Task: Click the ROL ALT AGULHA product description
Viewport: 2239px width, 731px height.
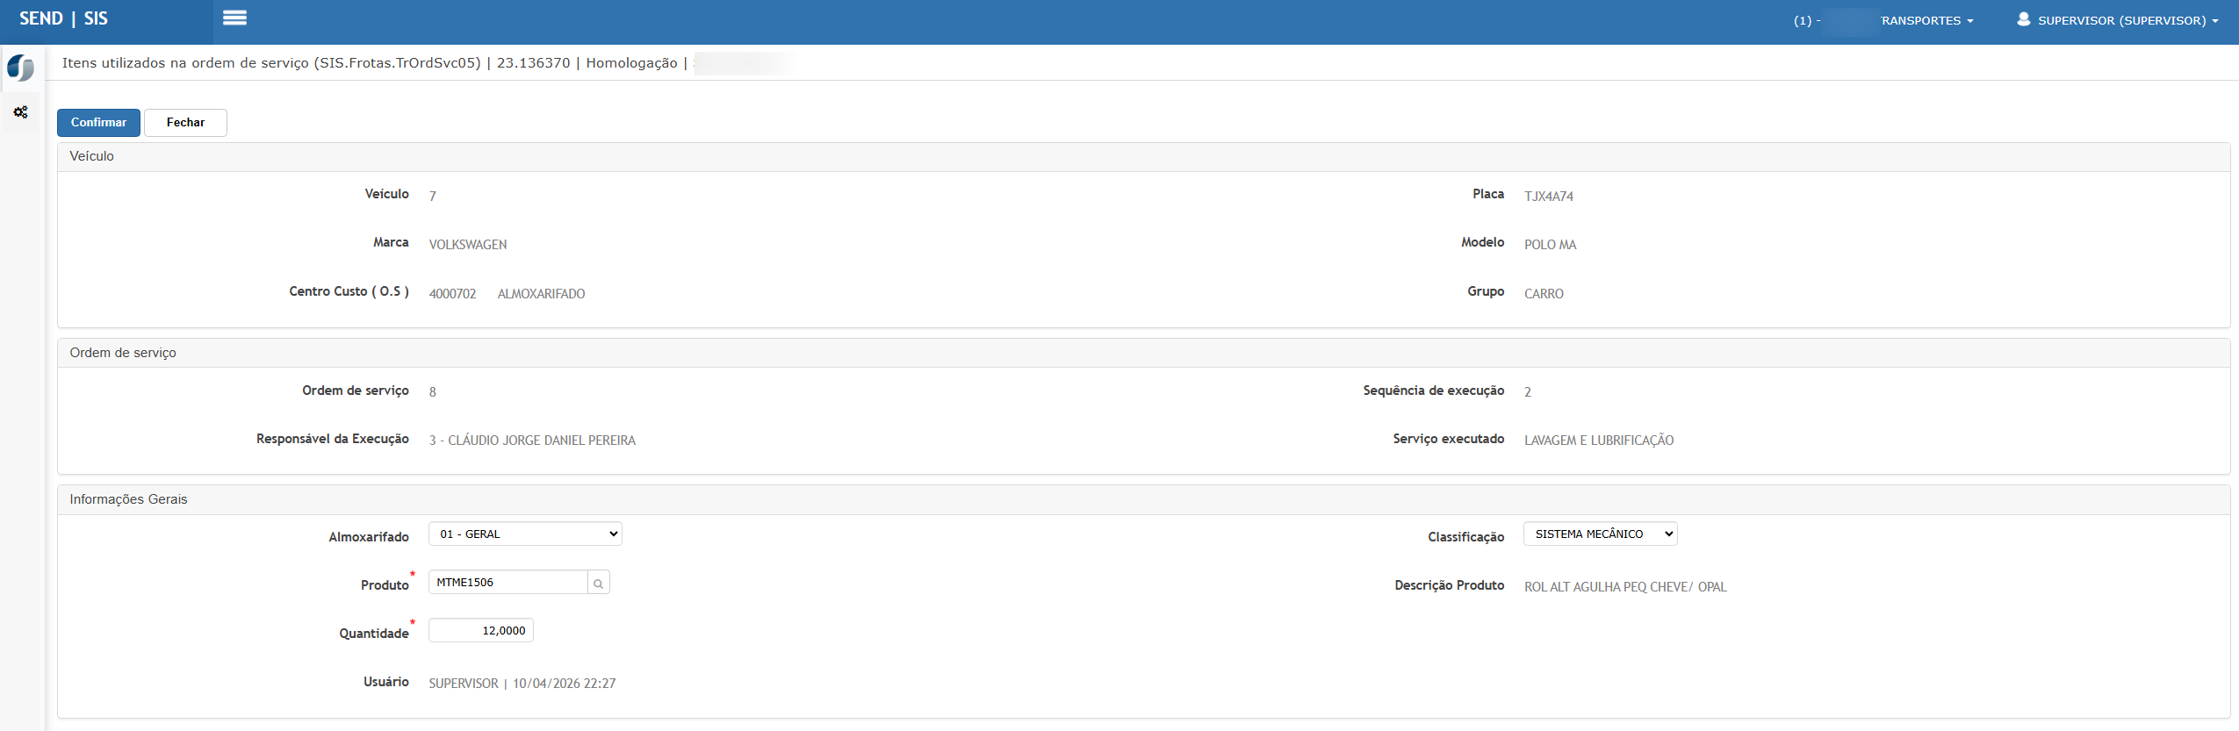Action: pyautogui.click(x=1624, y=587)
